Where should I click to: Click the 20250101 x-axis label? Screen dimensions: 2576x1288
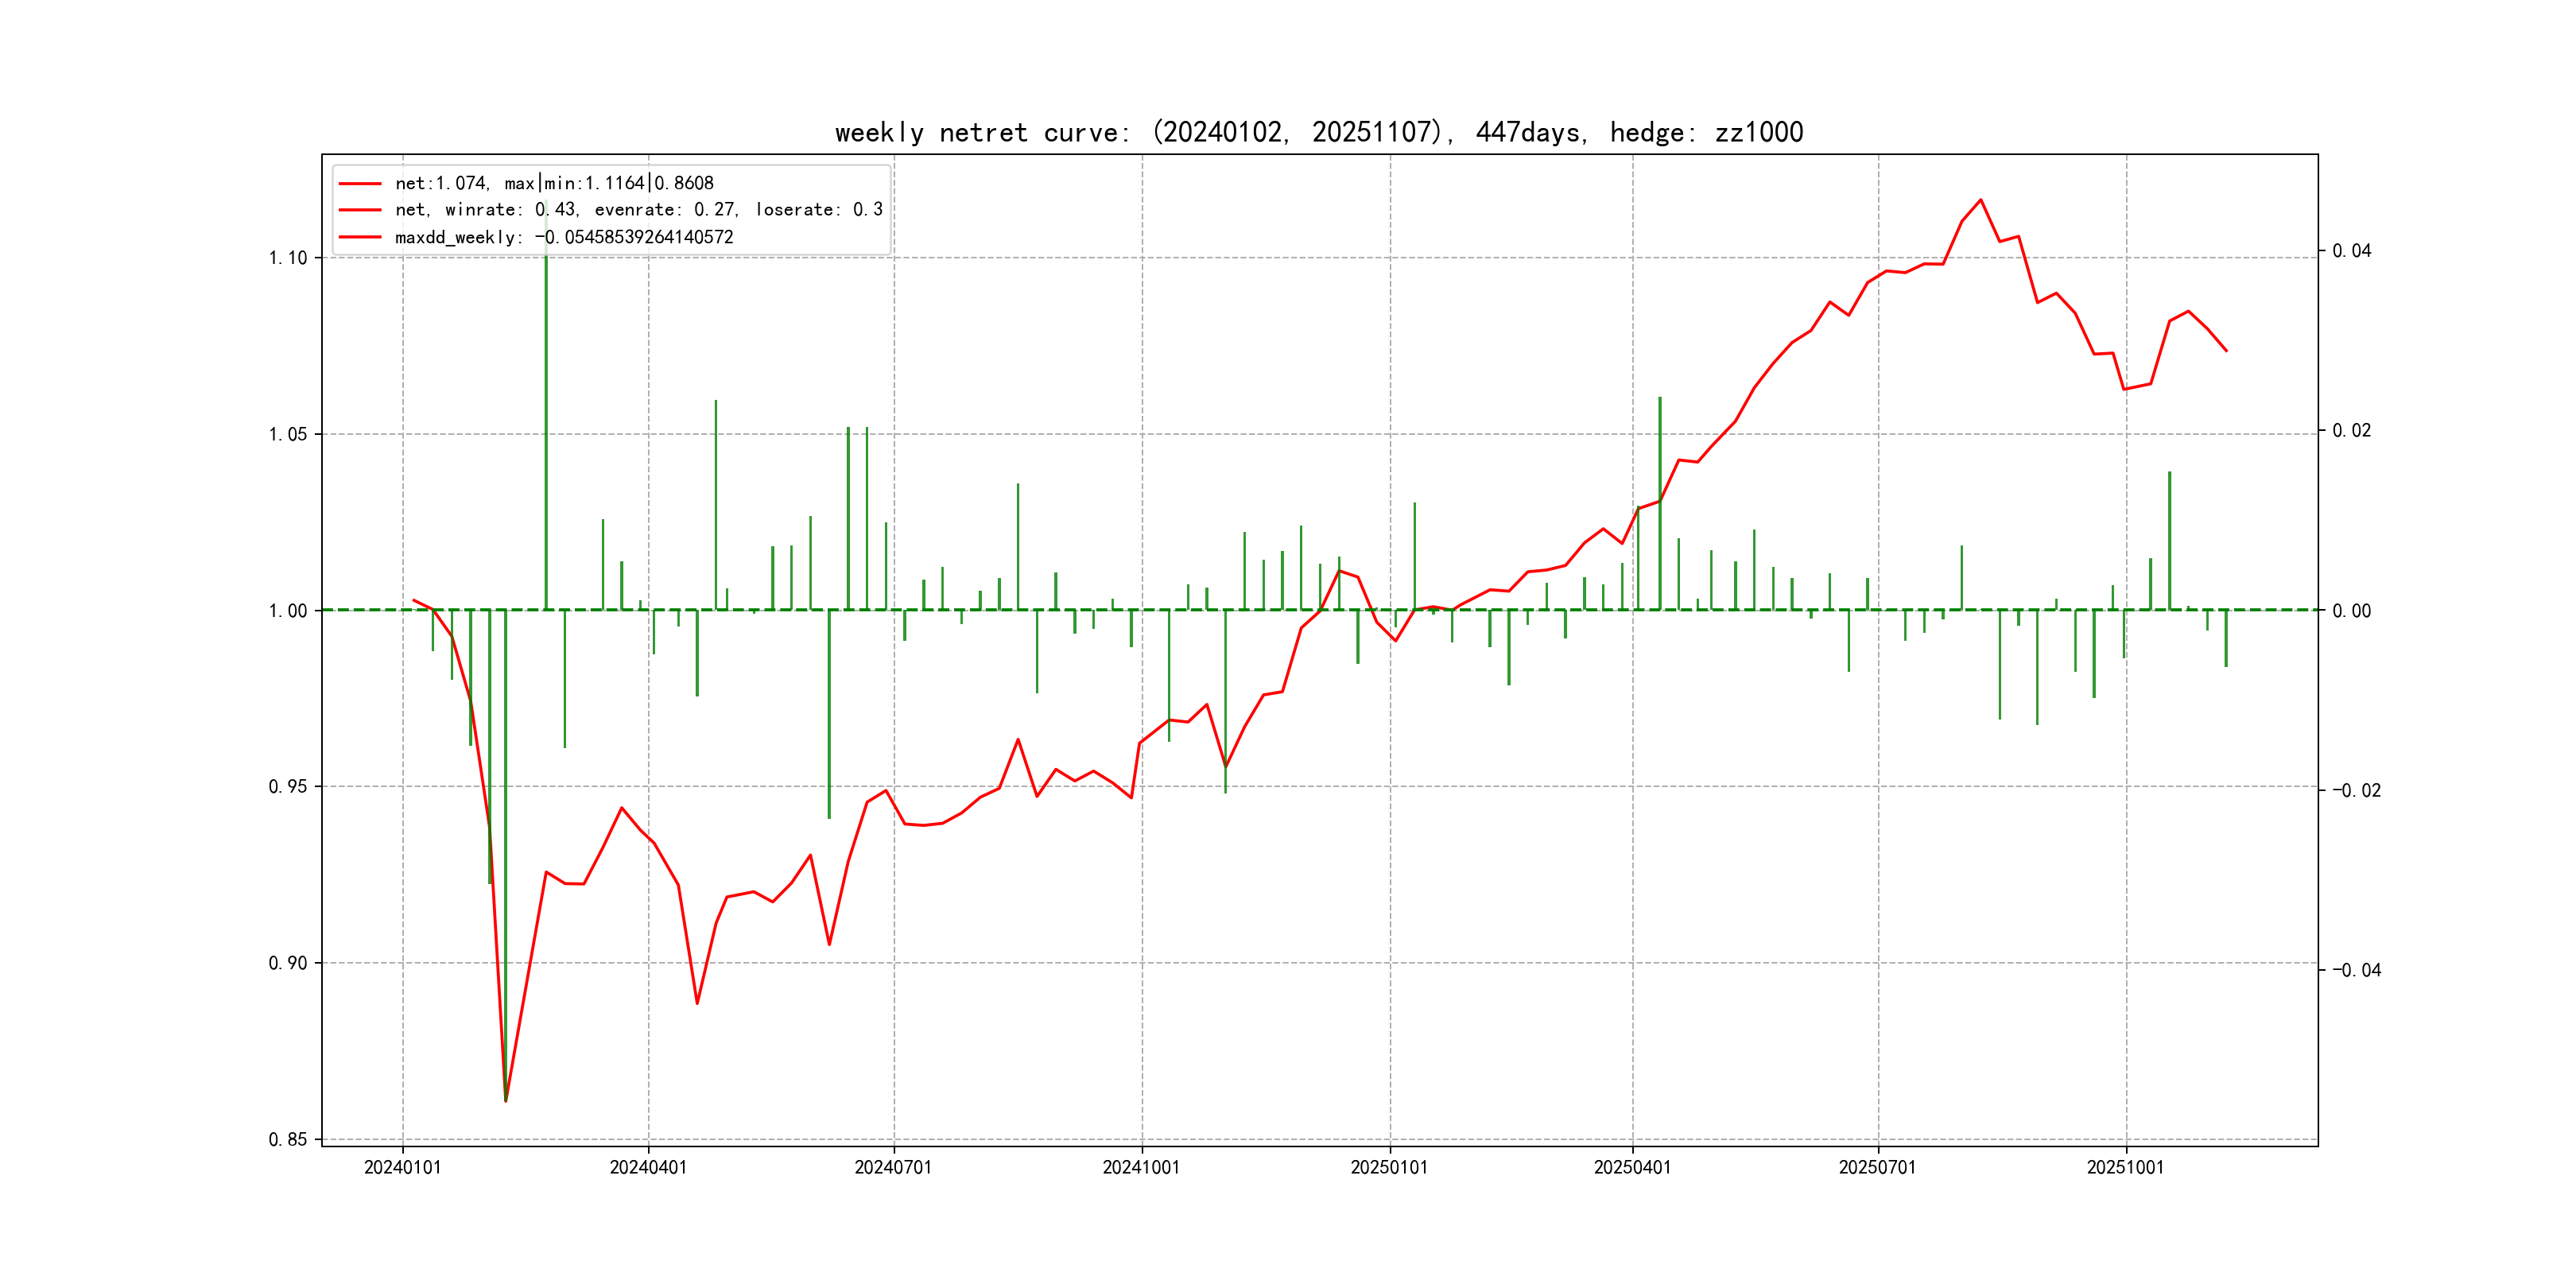coord(1389,1167)
